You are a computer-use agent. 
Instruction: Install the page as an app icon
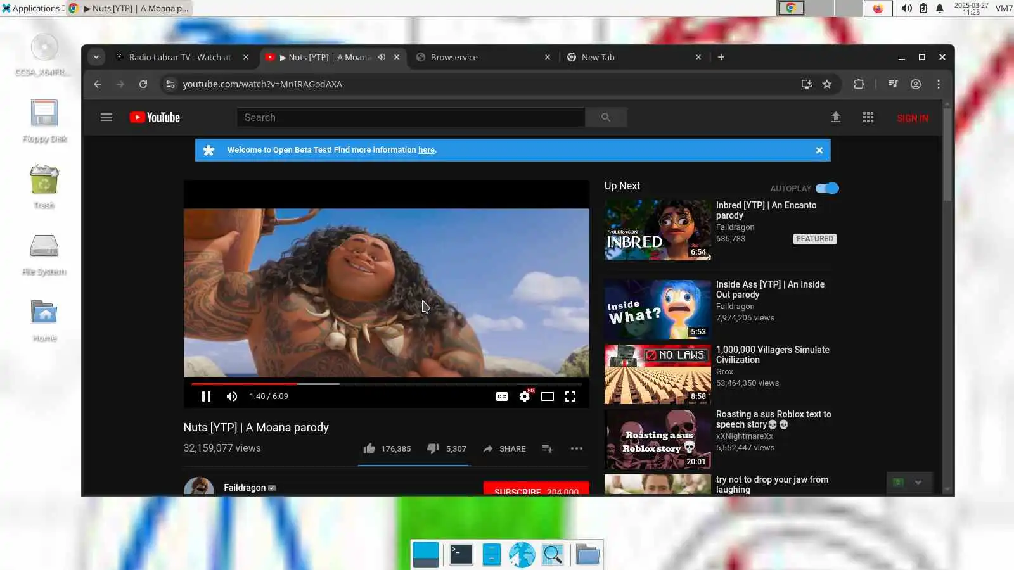coord(807,84)
